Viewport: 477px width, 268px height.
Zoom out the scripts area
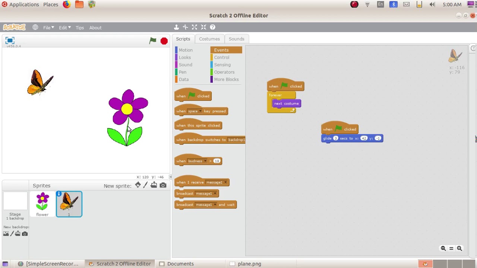[x=443, y=248]
